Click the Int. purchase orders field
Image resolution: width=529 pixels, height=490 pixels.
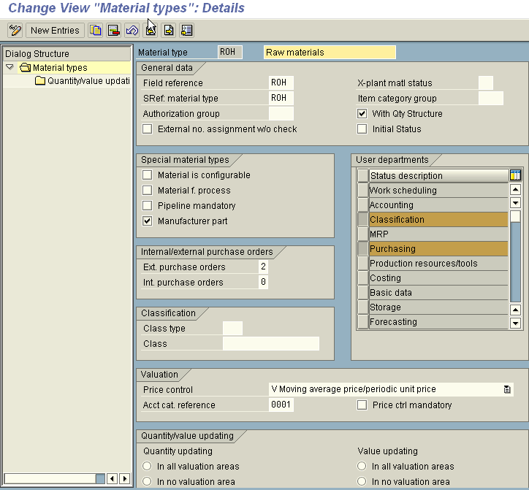tap(263, 282)
